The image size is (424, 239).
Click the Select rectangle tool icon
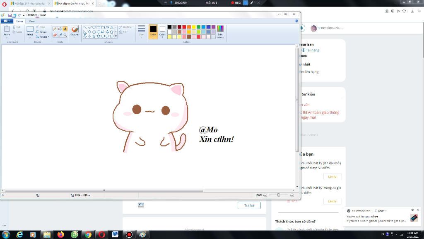coord(30,29)
